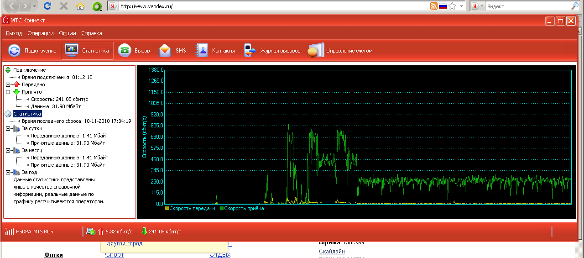This screenshot has height=258, width=584.
Task: Expand the Передано tree node
Action: click(8, 84)
